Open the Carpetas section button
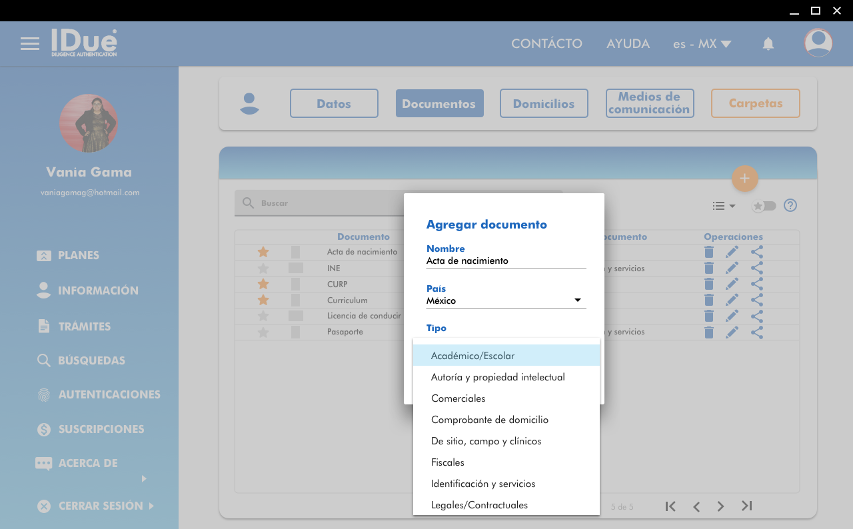 (755, 103)
